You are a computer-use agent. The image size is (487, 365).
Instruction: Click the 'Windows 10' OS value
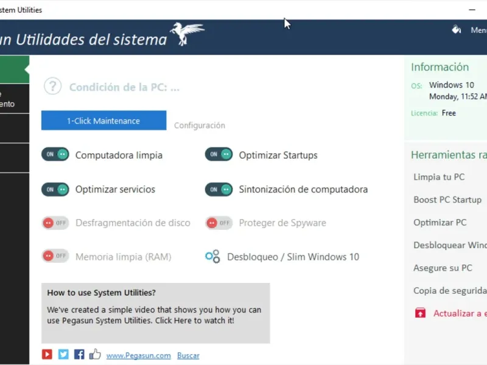[x=452, y=85]
